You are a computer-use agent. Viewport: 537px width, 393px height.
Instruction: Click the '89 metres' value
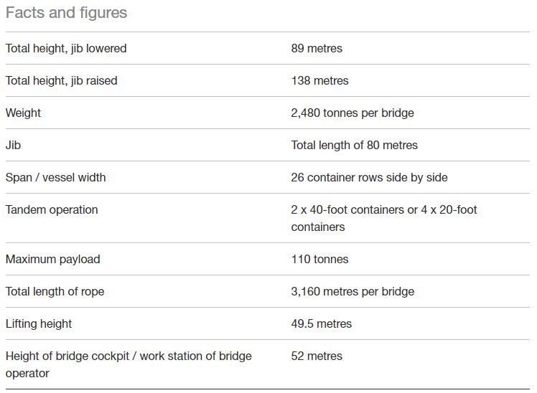pyautogui.click(x=317, y=48)
